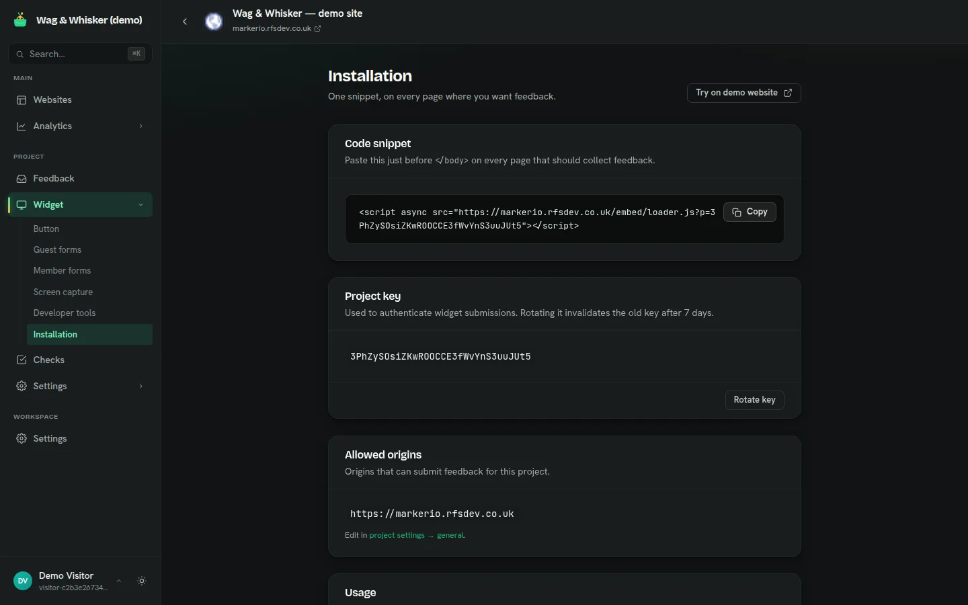
Task: Open Screen capture settings
Action: [x=89, y=292]
